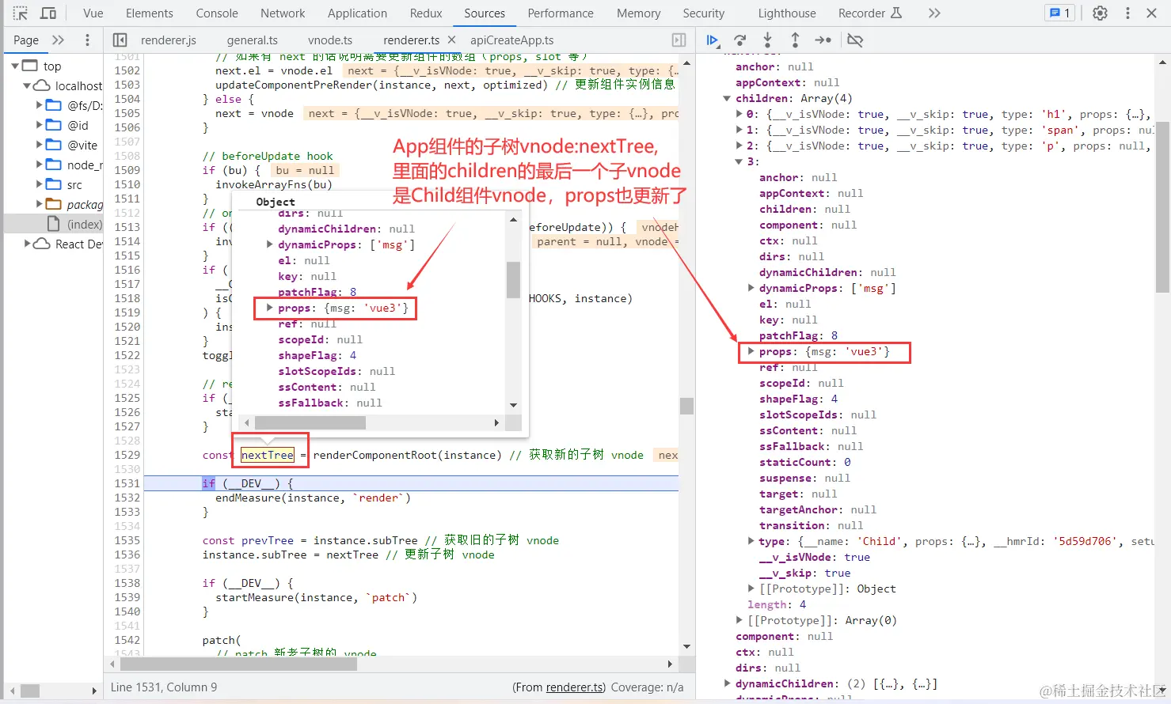1171x704 pixels.
Task: Expand child 0 with type 'h1'
Action: pyautogui.click(x=739, y=115)
